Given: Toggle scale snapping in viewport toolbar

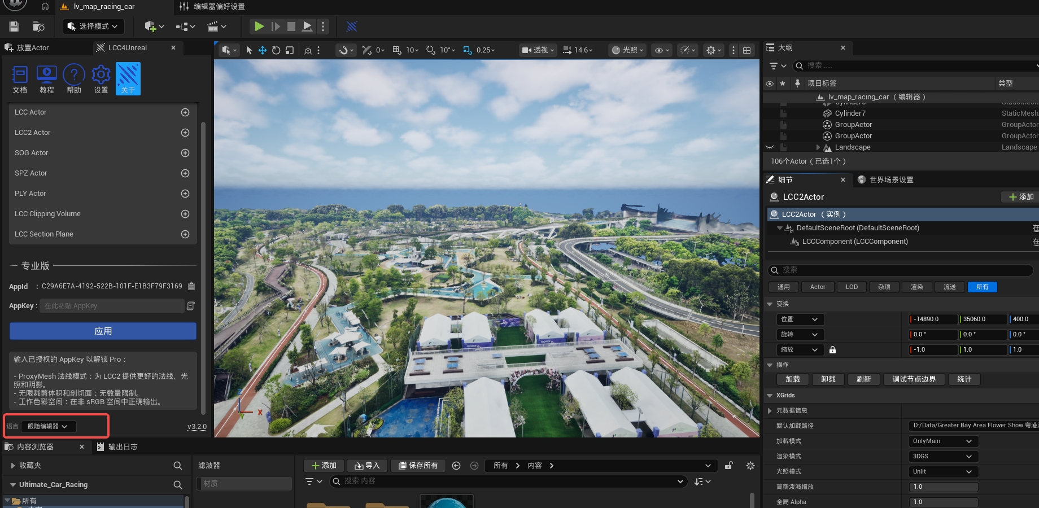Looking at the screenshot, I should pos(468,50).
